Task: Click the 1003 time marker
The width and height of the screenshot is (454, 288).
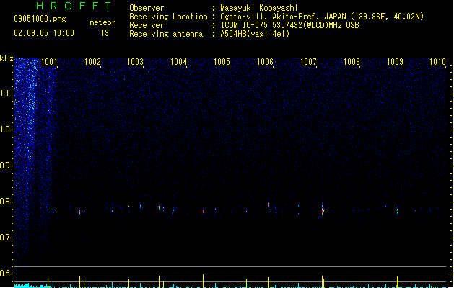Action: (136, 62)
